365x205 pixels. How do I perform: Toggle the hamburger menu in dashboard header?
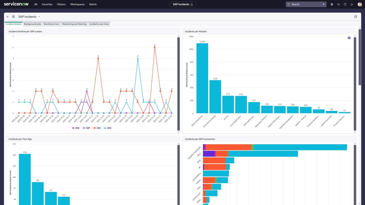tap(7, 17)
